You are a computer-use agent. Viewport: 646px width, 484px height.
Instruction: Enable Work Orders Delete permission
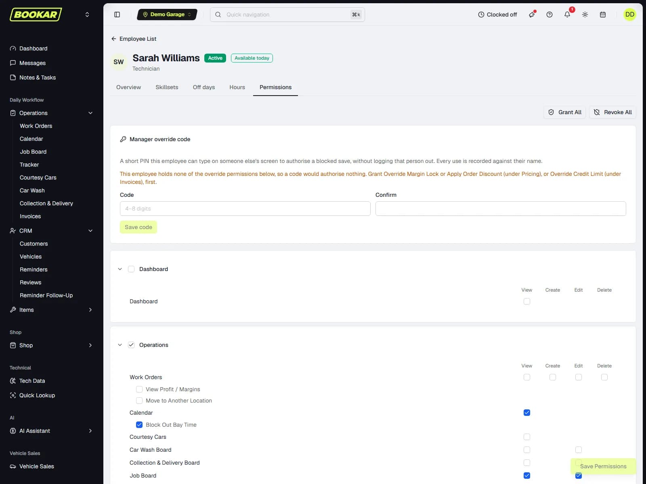[604, 377]
